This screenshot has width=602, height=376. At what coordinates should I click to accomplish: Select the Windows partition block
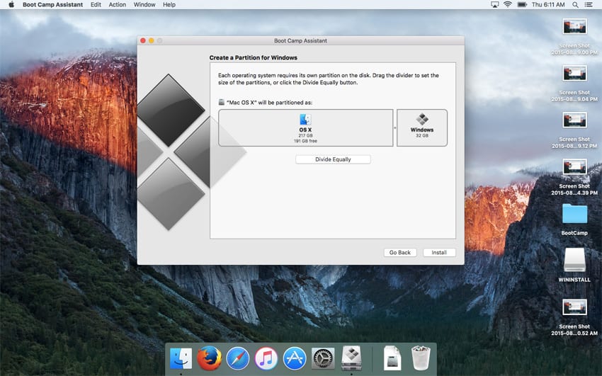click(422, 127)
